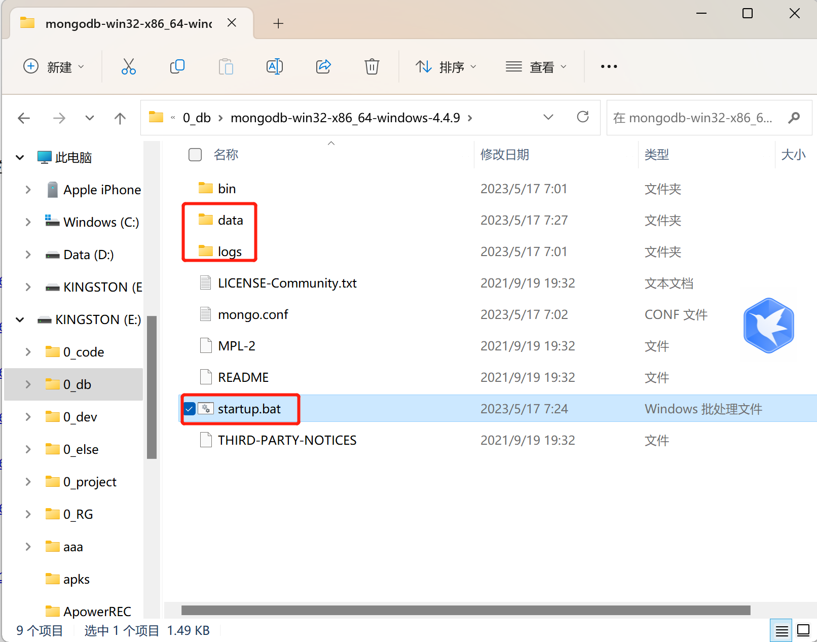This screenshot has height=642, width=817.
Task: Open the 排序 (Sort) menu
Action: (x=446, y=66)
